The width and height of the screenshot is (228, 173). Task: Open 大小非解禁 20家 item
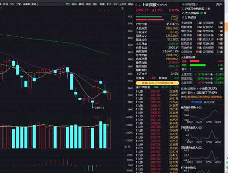[x=194, y=13]
